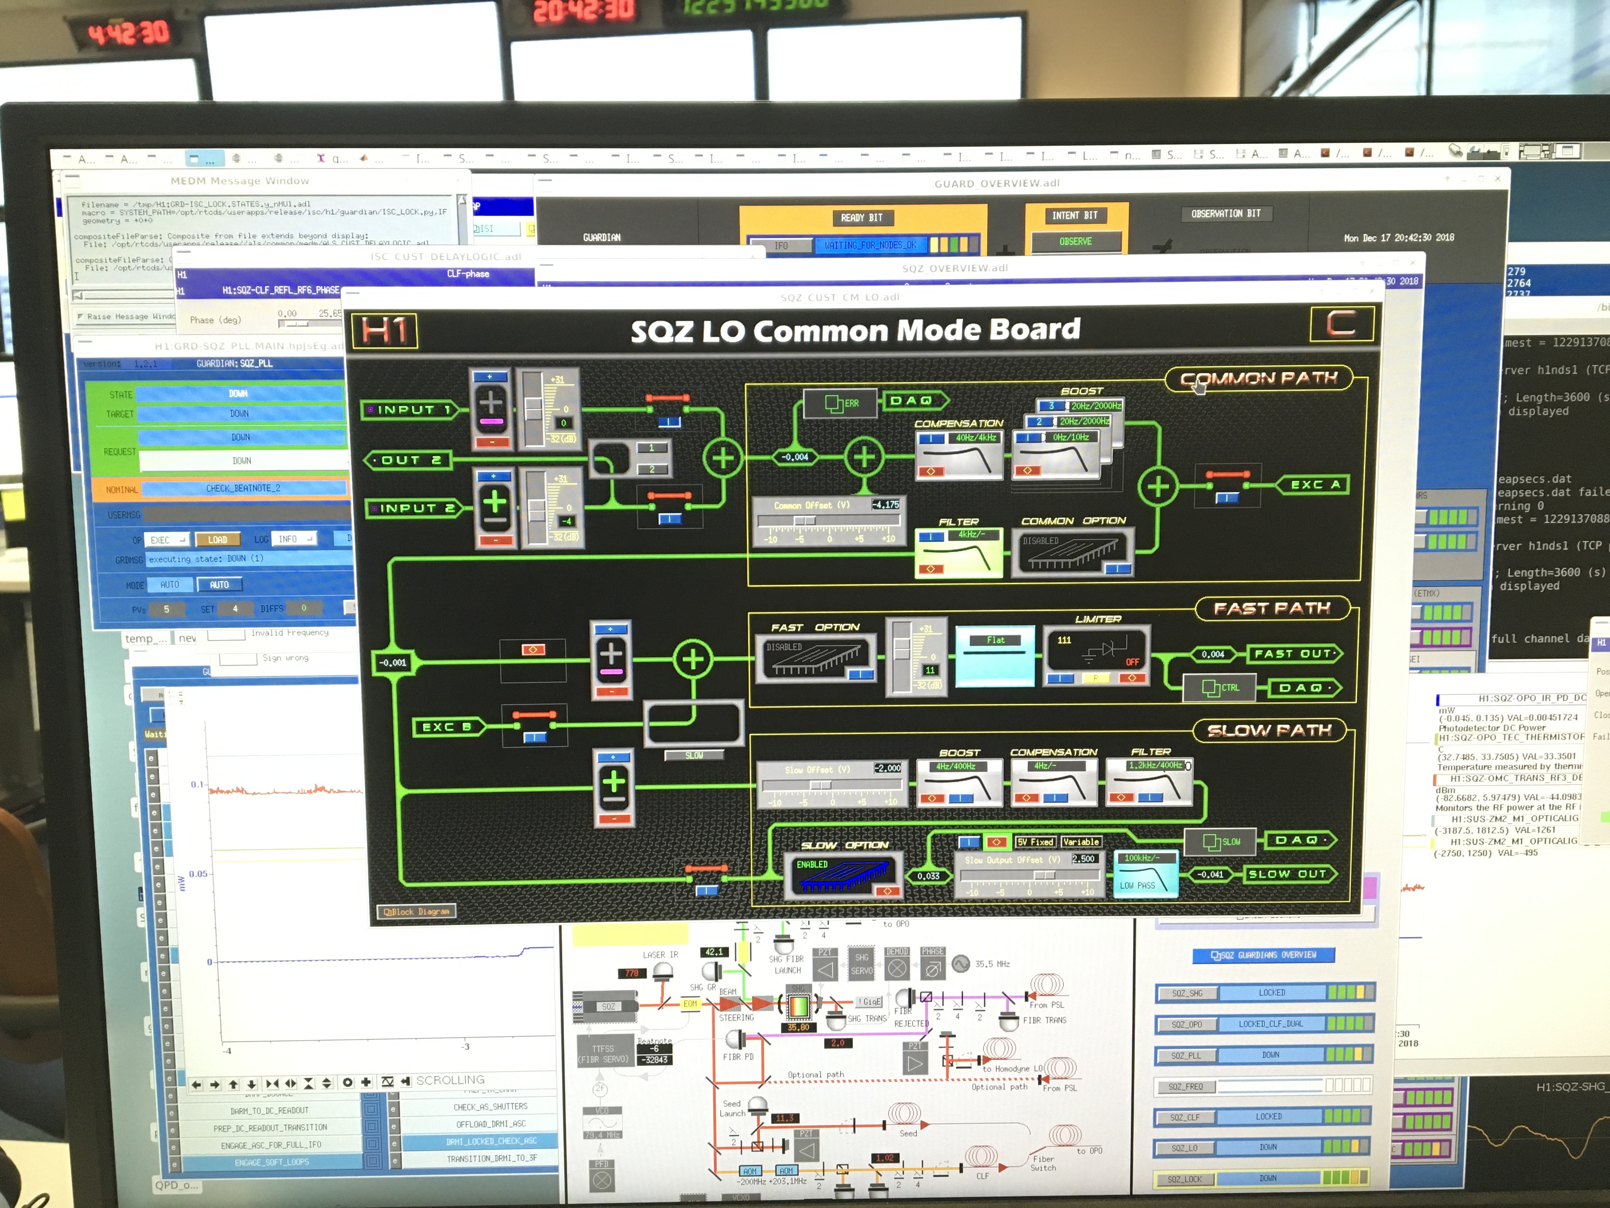Open the white REQUEST state selector showing DOWN

coord(244,461)
